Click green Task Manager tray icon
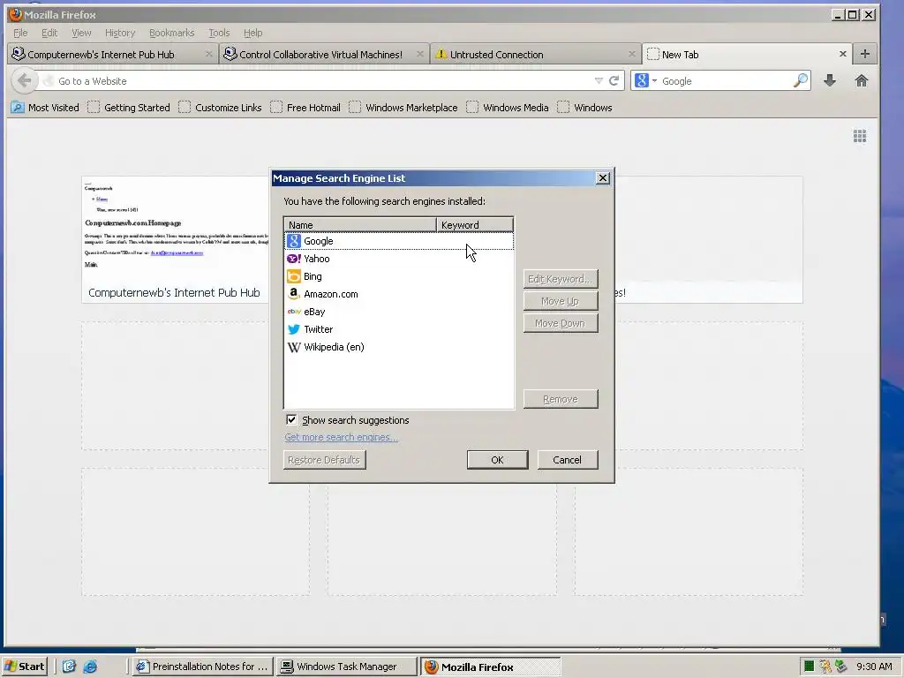Viewport: 904px width, 678px height. click(810, 667)
